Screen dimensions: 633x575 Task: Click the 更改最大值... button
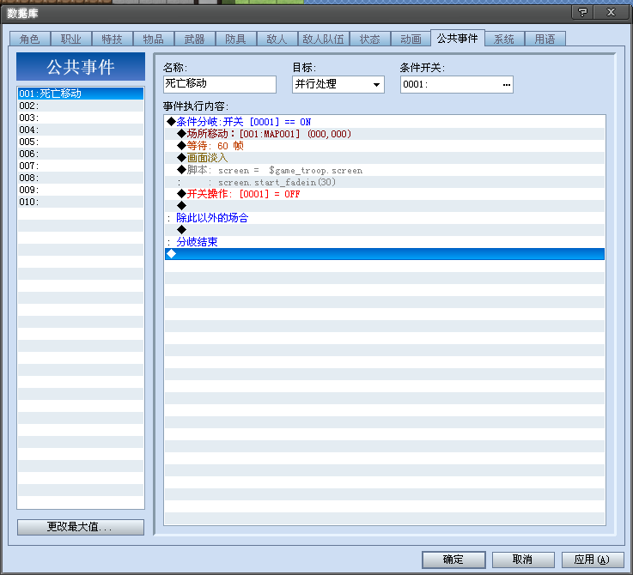pyautogui.click(x=81, y=527)
